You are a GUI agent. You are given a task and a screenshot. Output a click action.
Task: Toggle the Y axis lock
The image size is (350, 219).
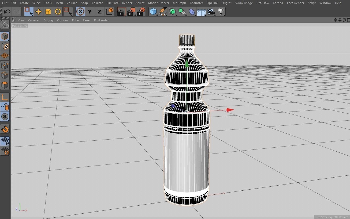(90, 11)
